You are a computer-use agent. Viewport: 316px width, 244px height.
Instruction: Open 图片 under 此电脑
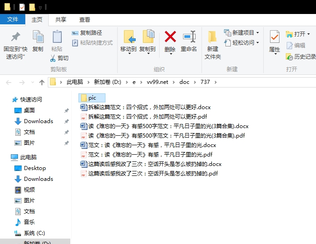pyautogui.click(x=25, y=201)
